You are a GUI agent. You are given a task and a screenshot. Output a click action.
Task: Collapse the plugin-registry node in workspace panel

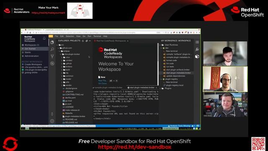click(x=171, y=79)
